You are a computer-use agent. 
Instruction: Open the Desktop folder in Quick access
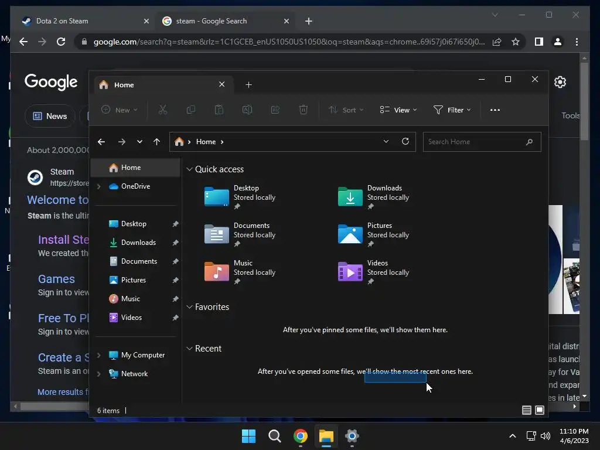pyautogui.click(x=240, y=197)
